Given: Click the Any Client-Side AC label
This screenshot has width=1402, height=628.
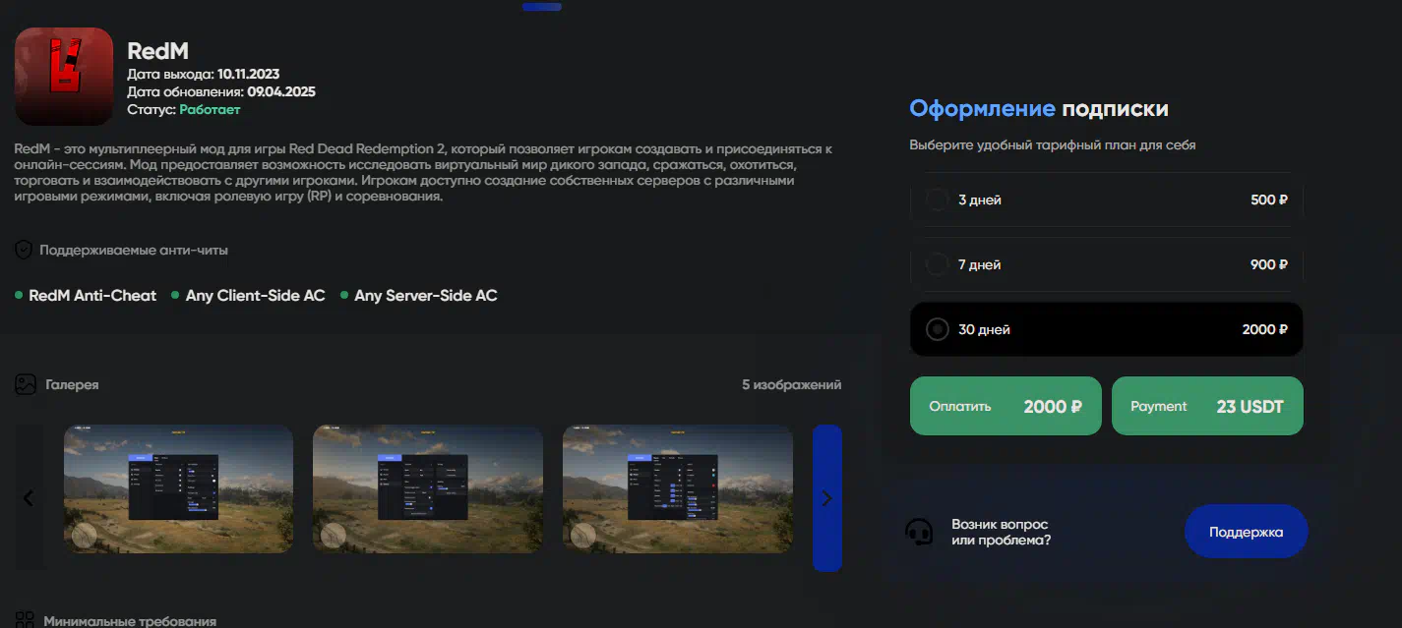Looking at the screenshot, I should point(256,295).
